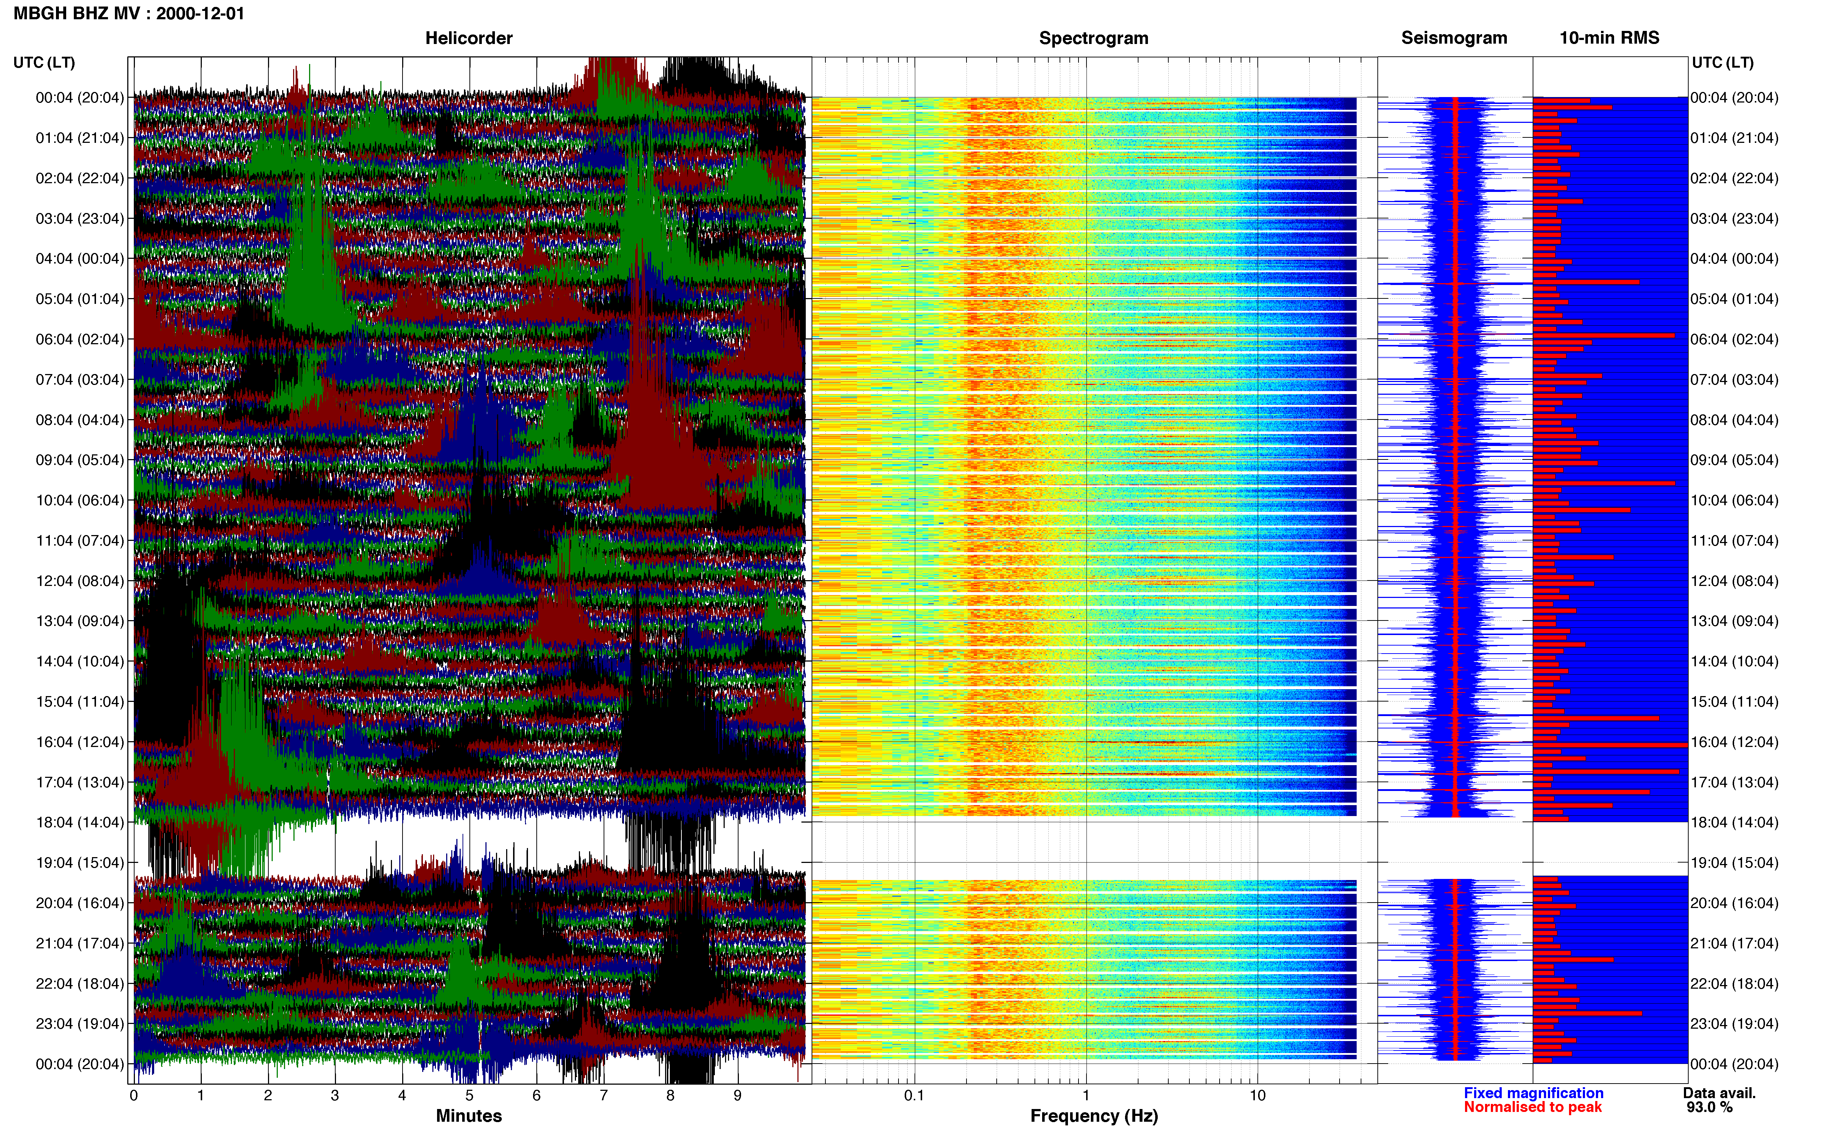
Task: Click the helicorder minute tick '5'
Action: coord(469,1095)
